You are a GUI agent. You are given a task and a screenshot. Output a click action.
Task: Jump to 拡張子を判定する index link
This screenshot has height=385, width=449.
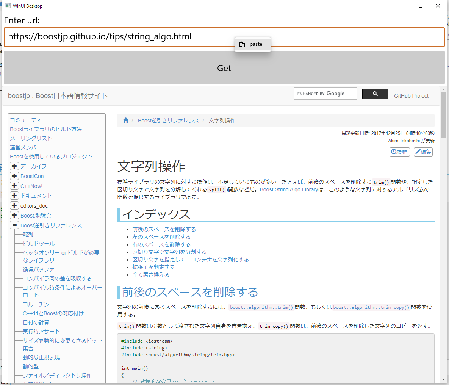[x=153, y=267]
